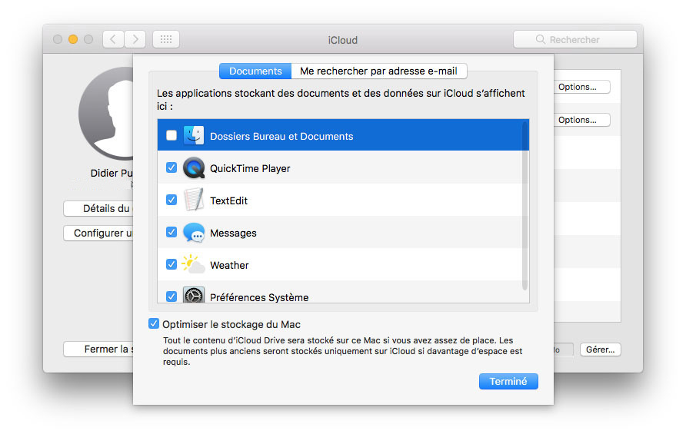Select the Préférences Système row label
Viewport: 686px width, 434px height.
[259, 297]
